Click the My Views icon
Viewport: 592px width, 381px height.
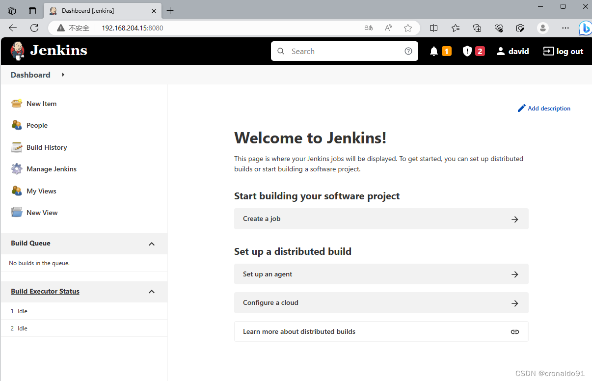tap(17, 191)
